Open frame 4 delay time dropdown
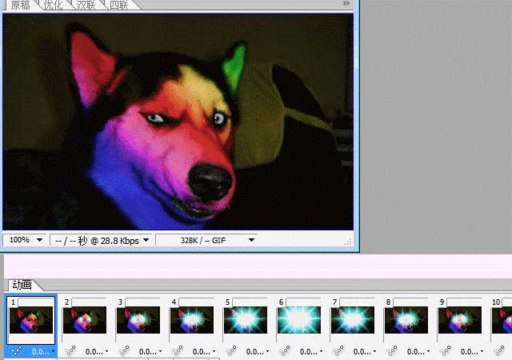 204,352
